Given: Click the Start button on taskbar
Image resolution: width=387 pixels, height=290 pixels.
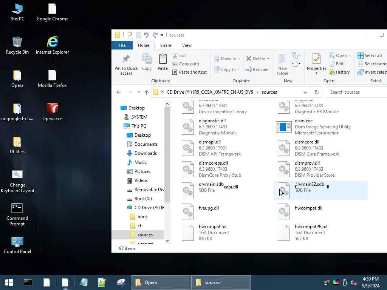Looking at the screenshot, I should coord(9,282).
